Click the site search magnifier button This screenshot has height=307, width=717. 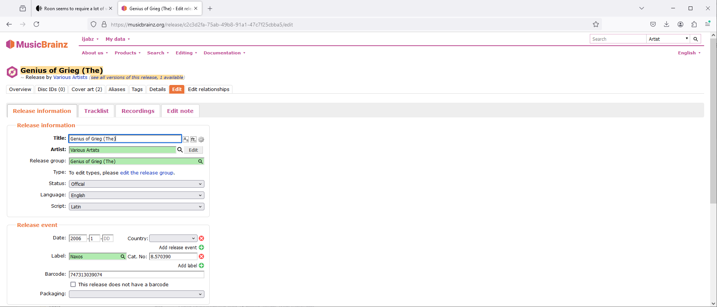tap(695, 39)
